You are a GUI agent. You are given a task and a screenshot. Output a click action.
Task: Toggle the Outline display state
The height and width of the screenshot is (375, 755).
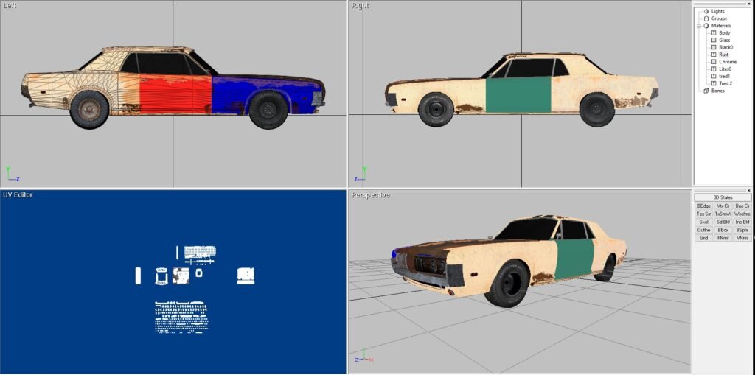tap(703, 230)
